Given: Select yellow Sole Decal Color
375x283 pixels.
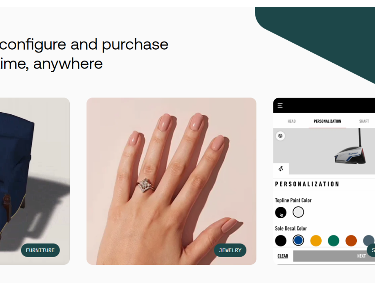Looking at the screenshot, I should point(316,240).
